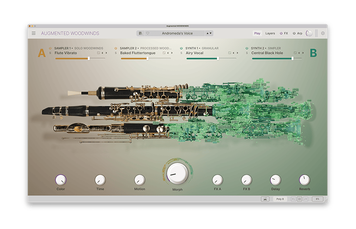Open the Poly 8 polyphony dropdown

[280, 199]
